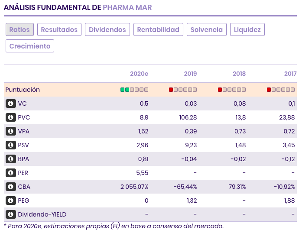Click the 2019 red score indicator
This screenshot has width=299, height=233.
pos(171,90)
